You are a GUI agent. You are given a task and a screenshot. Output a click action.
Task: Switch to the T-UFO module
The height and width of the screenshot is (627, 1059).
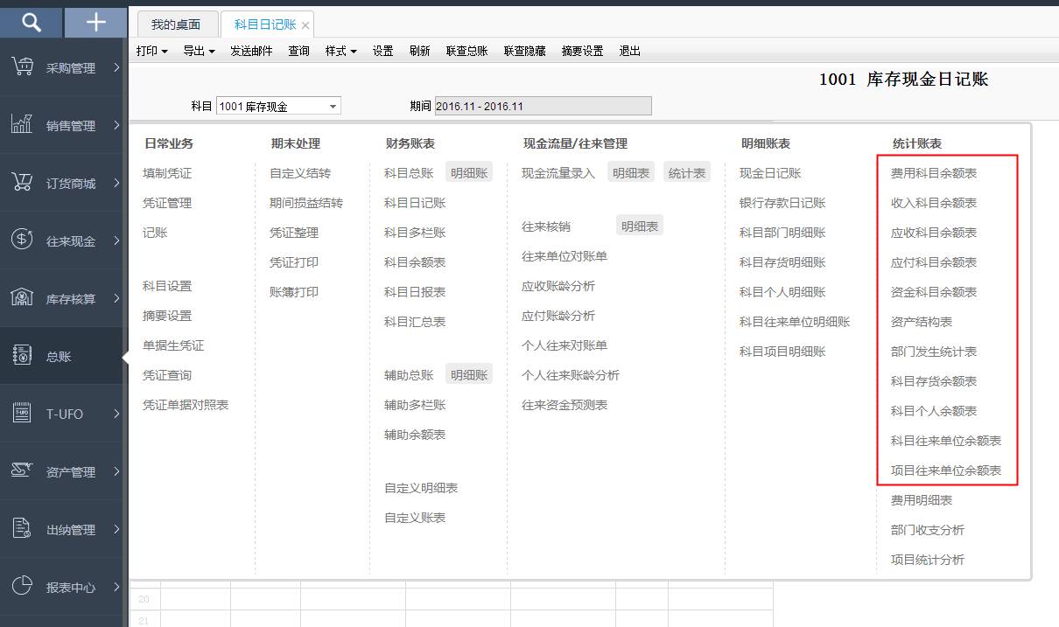pos(63,413)
